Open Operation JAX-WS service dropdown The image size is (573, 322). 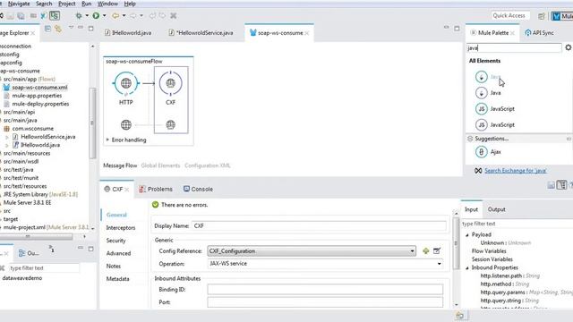point(325,264)
